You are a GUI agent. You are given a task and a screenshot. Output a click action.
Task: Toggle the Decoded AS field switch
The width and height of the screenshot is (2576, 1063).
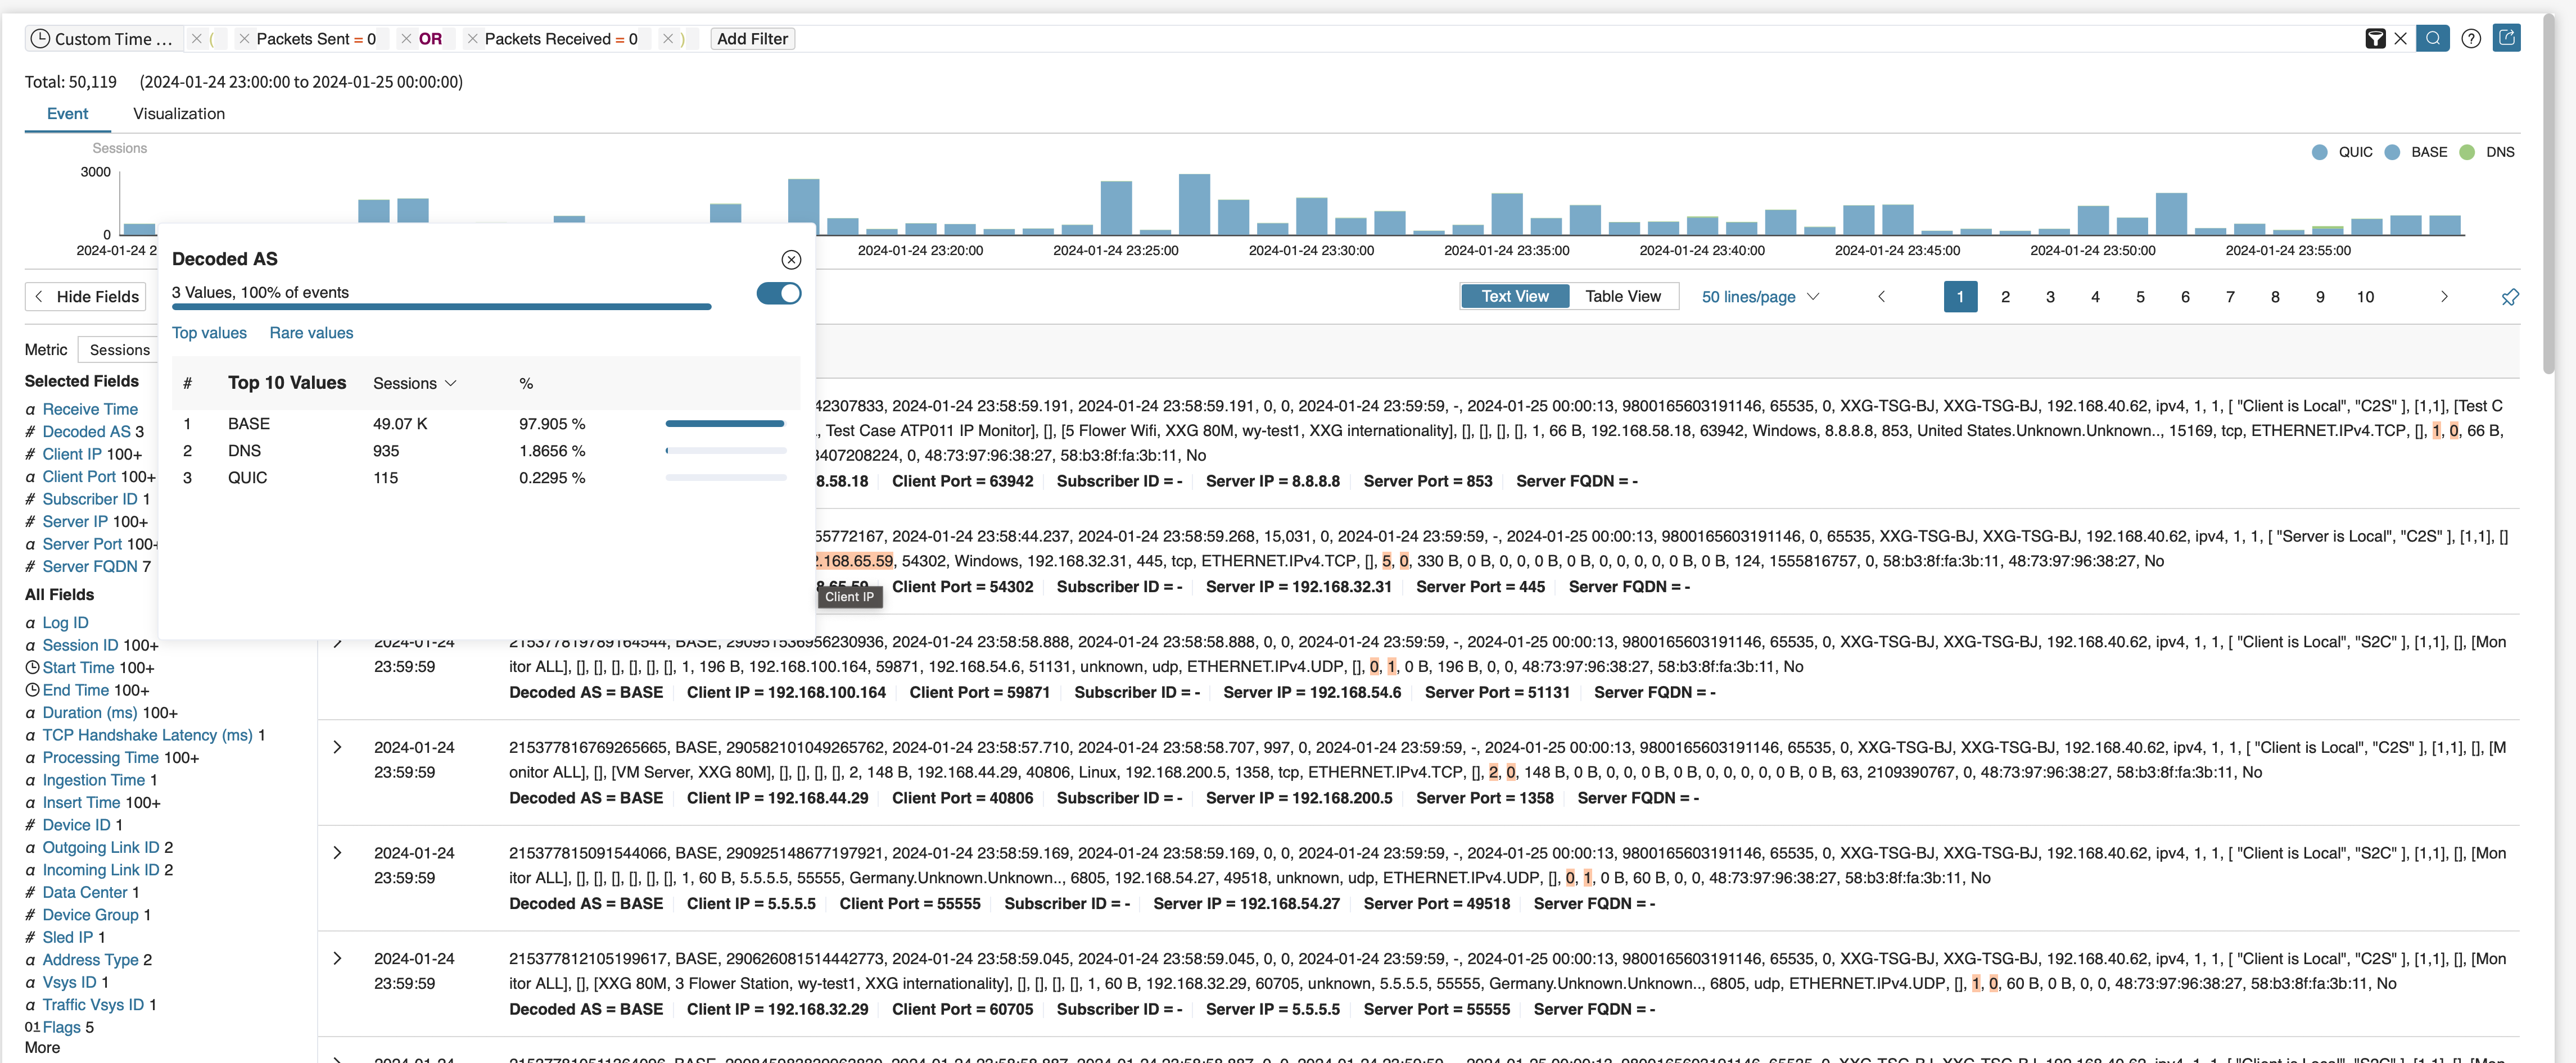[x=779, y=294]
